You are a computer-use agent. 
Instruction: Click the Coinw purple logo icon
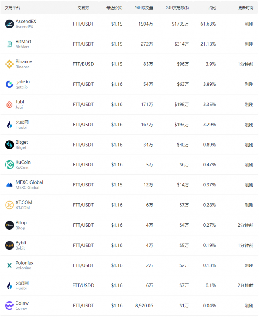tap(9, 306)
